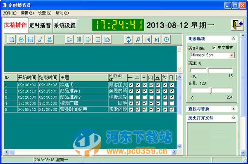
Task: Toggle Friday checkbox for 商品推荐1 row
Action: [158, 91]
